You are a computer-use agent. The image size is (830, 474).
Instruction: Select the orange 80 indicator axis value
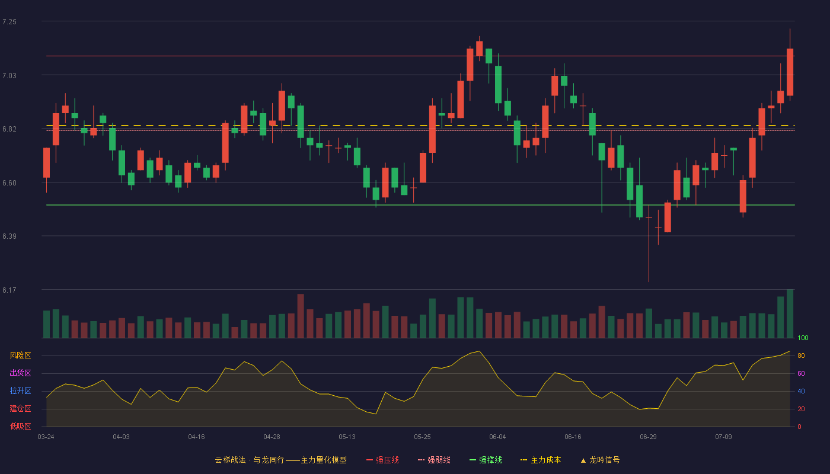pyautogui.click(x=801, y=355)
